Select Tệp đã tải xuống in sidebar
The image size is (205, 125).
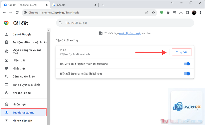point(23,112)
